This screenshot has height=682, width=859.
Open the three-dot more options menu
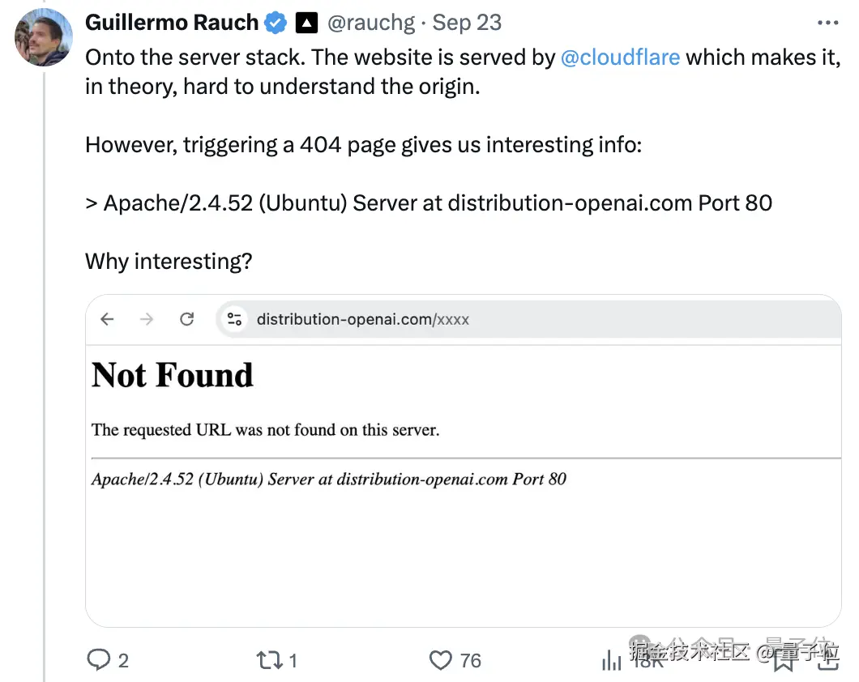coord(827,23)
